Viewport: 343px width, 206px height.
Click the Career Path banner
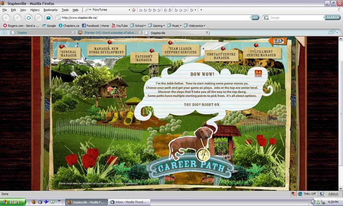point(191,168)
